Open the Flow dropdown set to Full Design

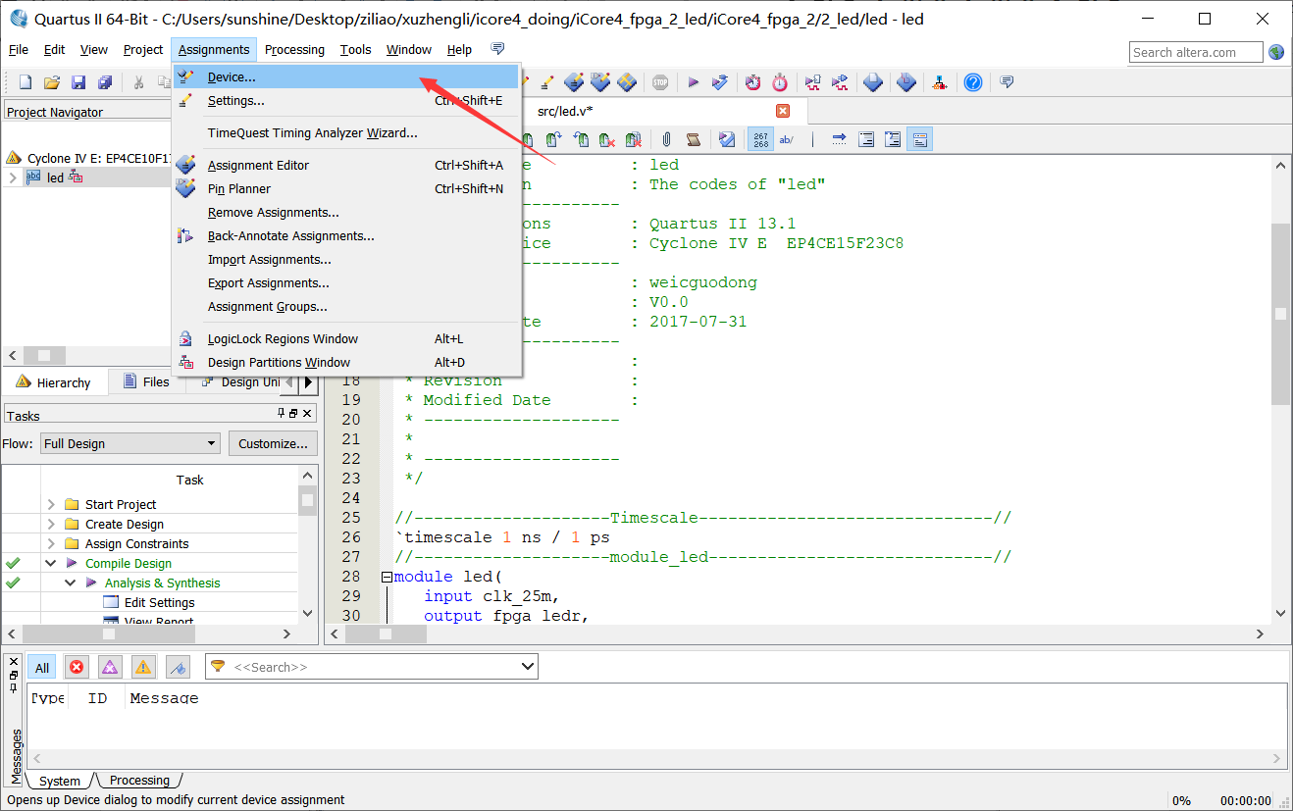129,443
